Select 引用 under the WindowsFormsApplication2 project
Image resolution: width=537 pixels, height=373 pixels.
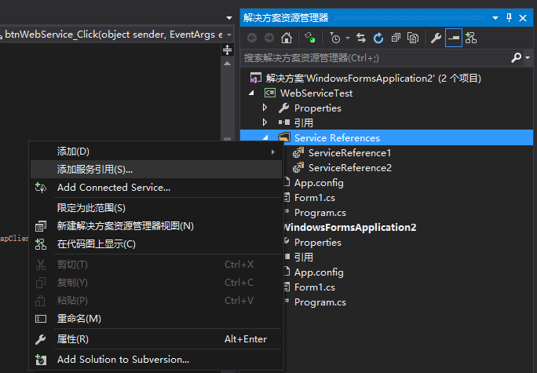pos(303,258)
